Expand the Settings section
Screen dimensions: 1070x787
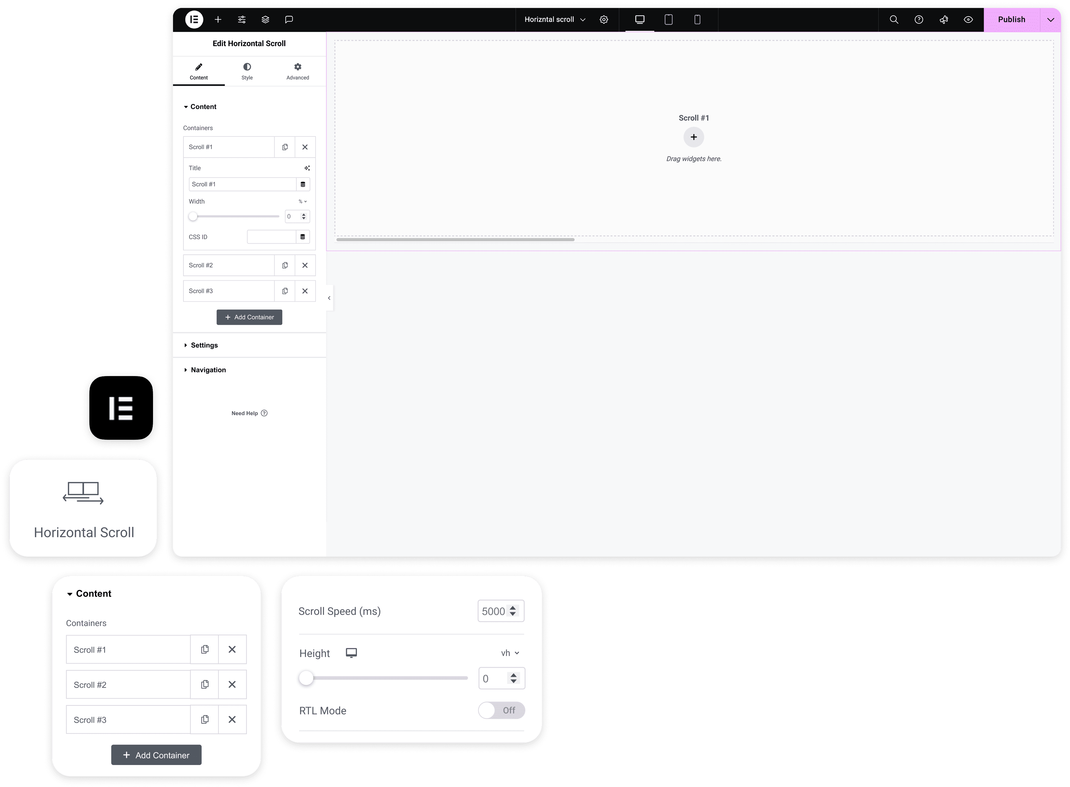point(204,346)
